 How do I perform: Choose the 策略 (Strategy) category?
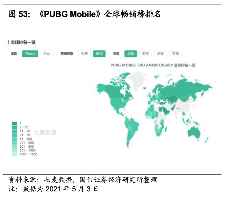[175, 53]
